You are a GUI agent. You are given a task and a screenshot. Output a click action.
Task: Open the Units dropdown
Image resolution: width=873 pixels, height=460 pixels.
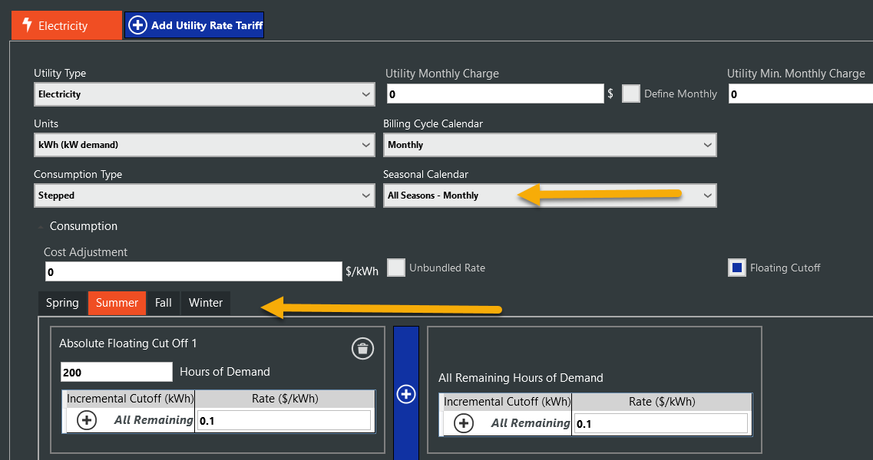[x=204, y=145]
